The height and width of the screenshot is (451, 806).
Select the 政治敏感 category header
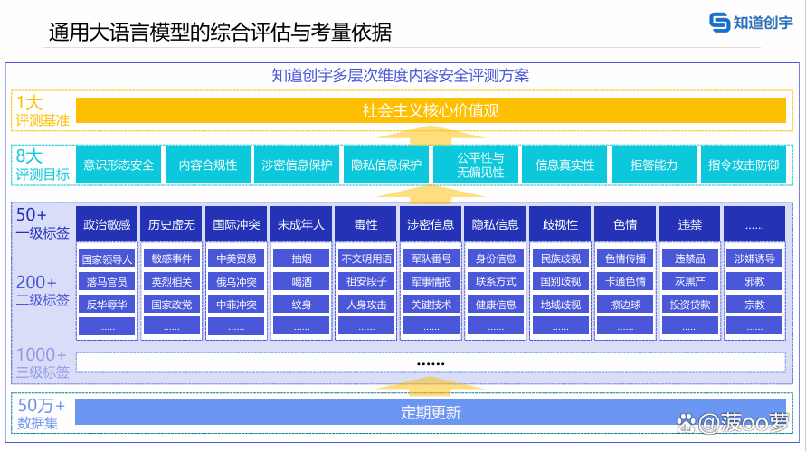107,224
